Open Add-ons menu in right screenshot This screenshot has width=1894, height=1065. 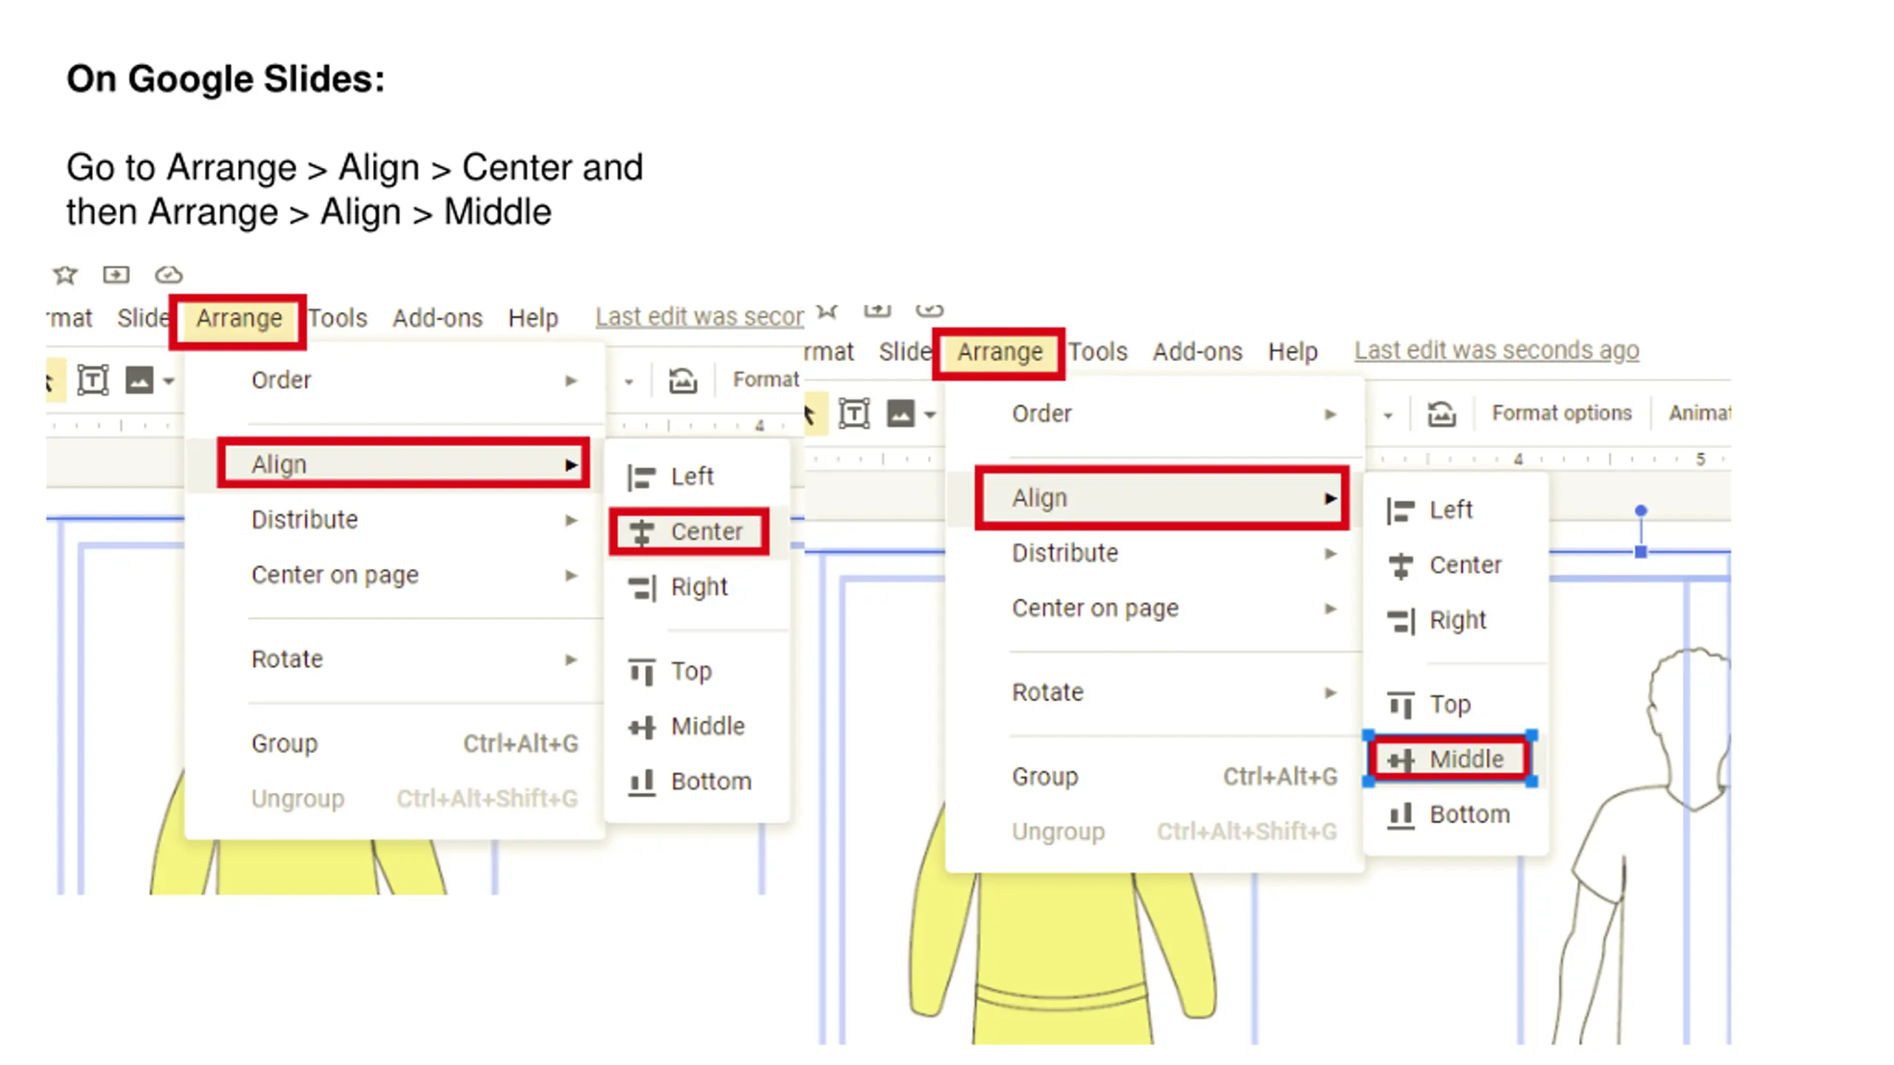coord(1197,351)
